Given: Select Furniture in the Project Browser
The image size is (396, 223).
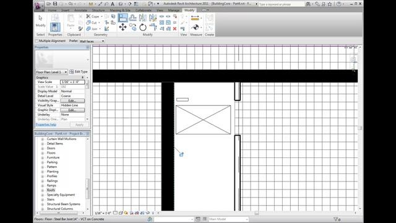Looking at the screenshot, I should (53, 157).
